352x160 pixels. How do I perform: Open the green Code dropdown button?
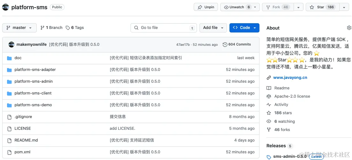[244, 28]
